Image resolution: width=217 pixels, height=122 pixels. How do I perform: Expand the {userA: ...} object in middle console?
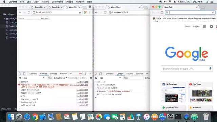coord(98,91)
